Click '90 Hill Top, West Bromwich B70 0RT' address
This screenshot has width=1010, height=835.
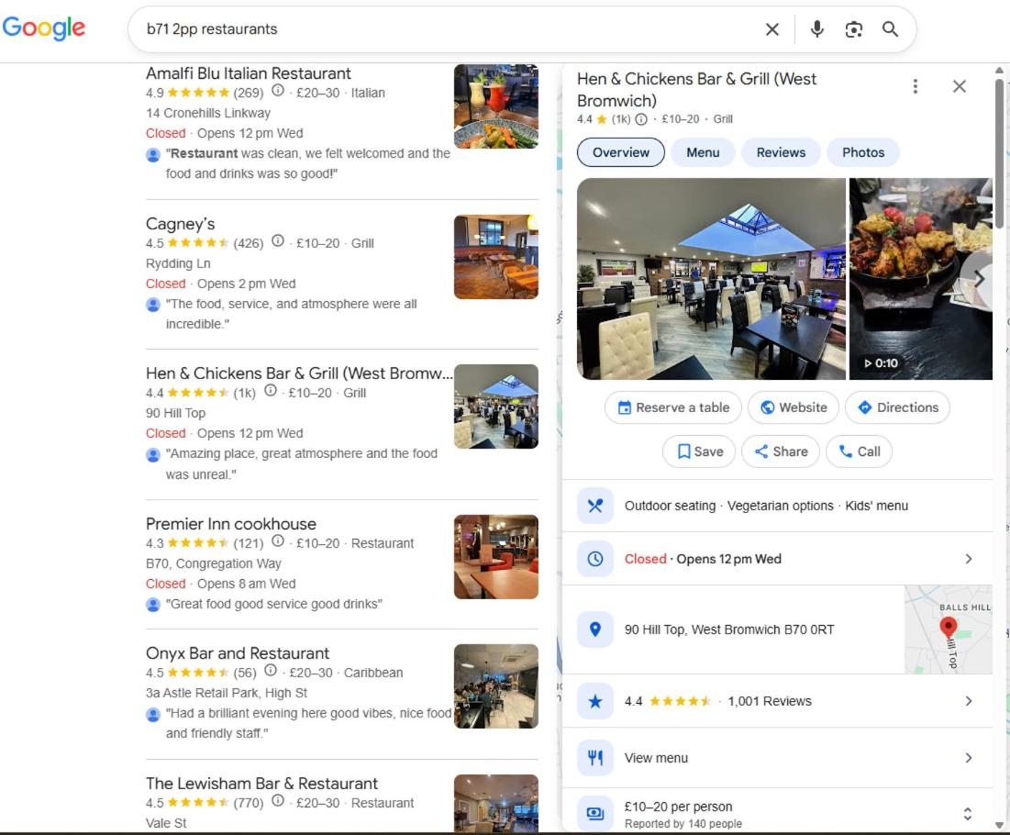(x=729, y=629)
